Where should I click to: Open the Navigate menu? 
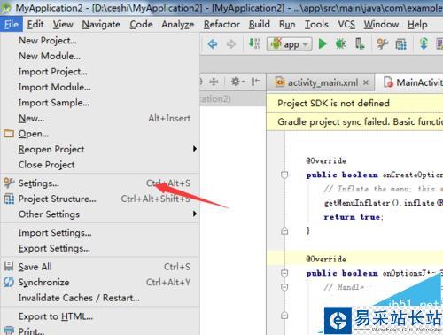coord(101,24)
